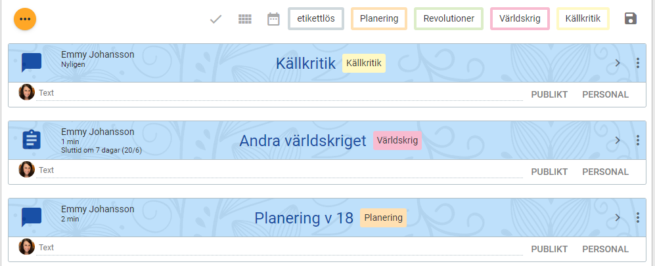655x266 pixels.
Task: Click the clipboard icon on Andra världskriget
Action: pyautogui.click(x=32, y=140)
